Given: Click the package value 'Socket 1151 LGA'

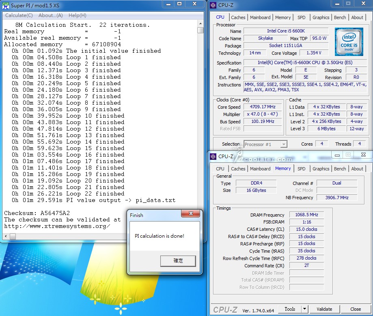Looking at the screenshot, I should 286,46.
